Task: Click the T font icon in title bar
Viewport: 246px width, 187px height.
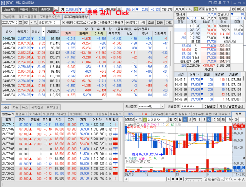Action: click(224, 3)
